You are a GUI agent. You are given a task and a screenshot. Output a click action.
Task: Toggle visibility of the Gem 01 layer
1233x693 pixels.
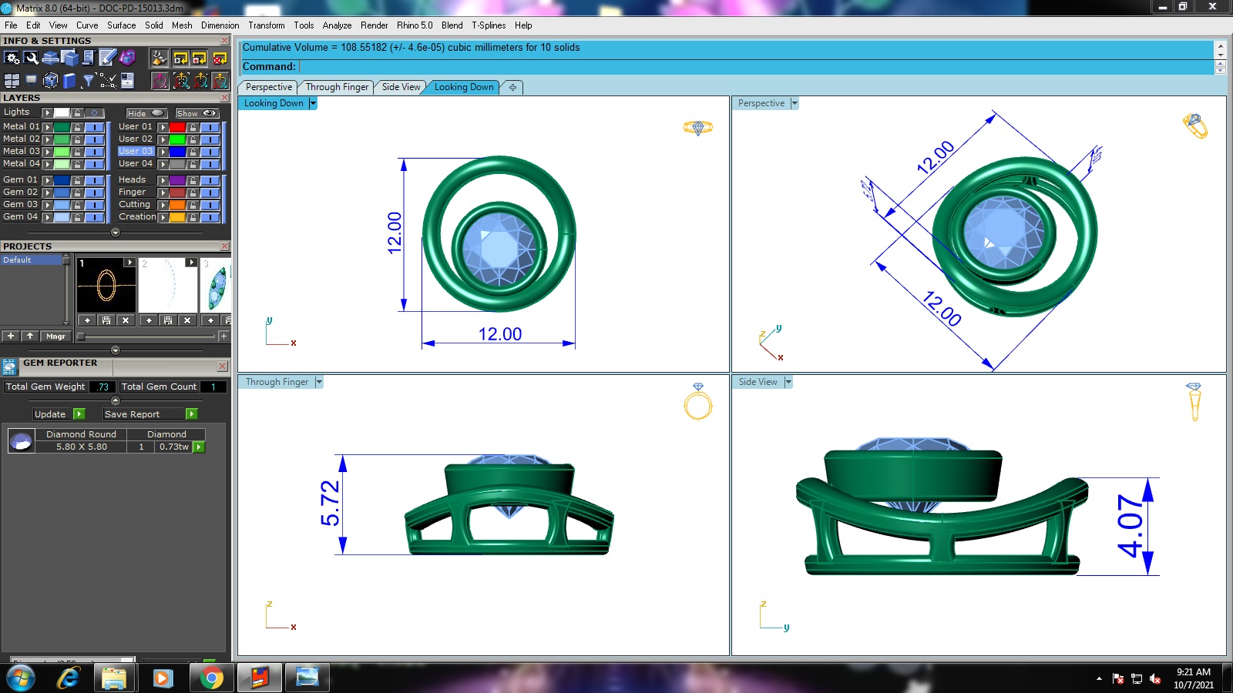(x=95, y=180)
